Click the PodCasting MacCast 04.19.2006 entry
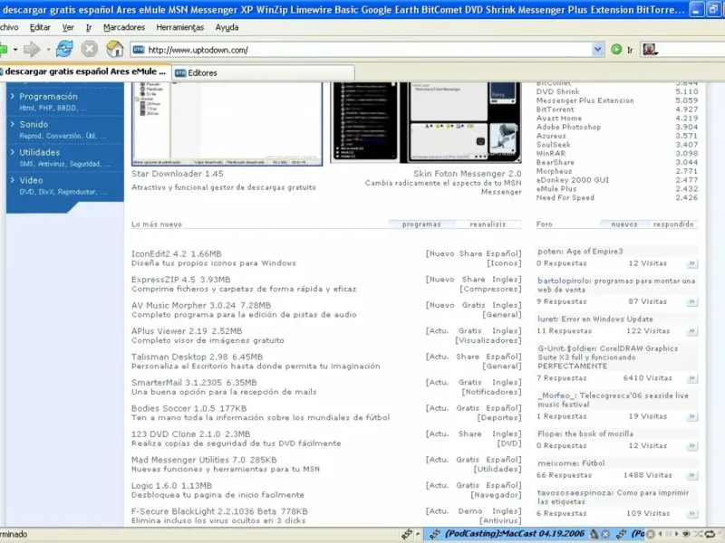 coord(515,534)
